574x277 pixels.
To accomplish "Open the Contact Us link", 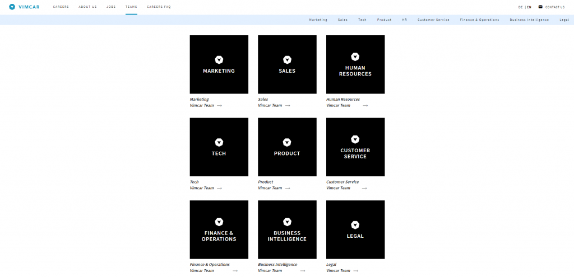I will tap(555, 7).
